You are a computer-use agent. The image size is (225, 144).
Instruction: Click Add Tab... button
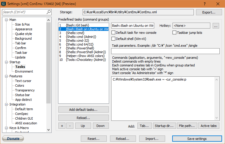[x=144, y=126]
